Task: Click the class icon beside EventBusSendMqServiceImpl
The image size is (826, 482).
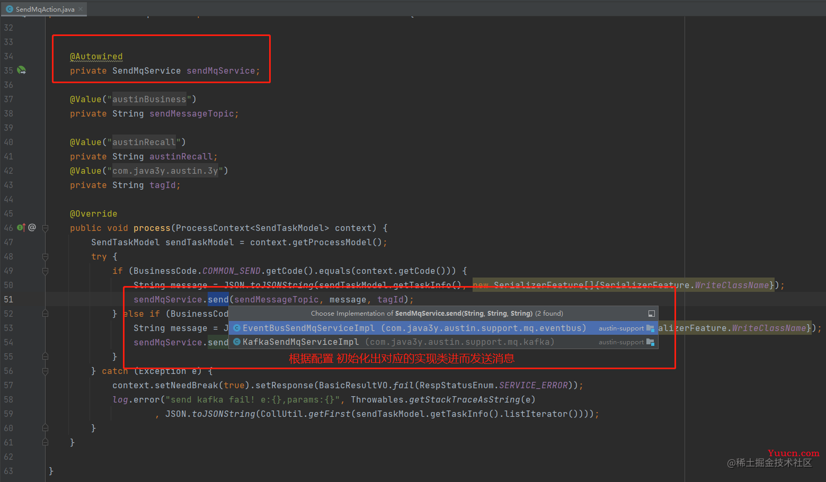Action: 237,328
